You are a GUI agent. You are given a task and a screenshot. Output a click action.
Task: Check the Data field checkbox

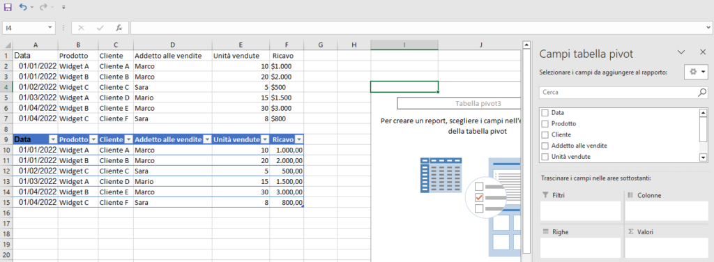(x=545, y=112)
